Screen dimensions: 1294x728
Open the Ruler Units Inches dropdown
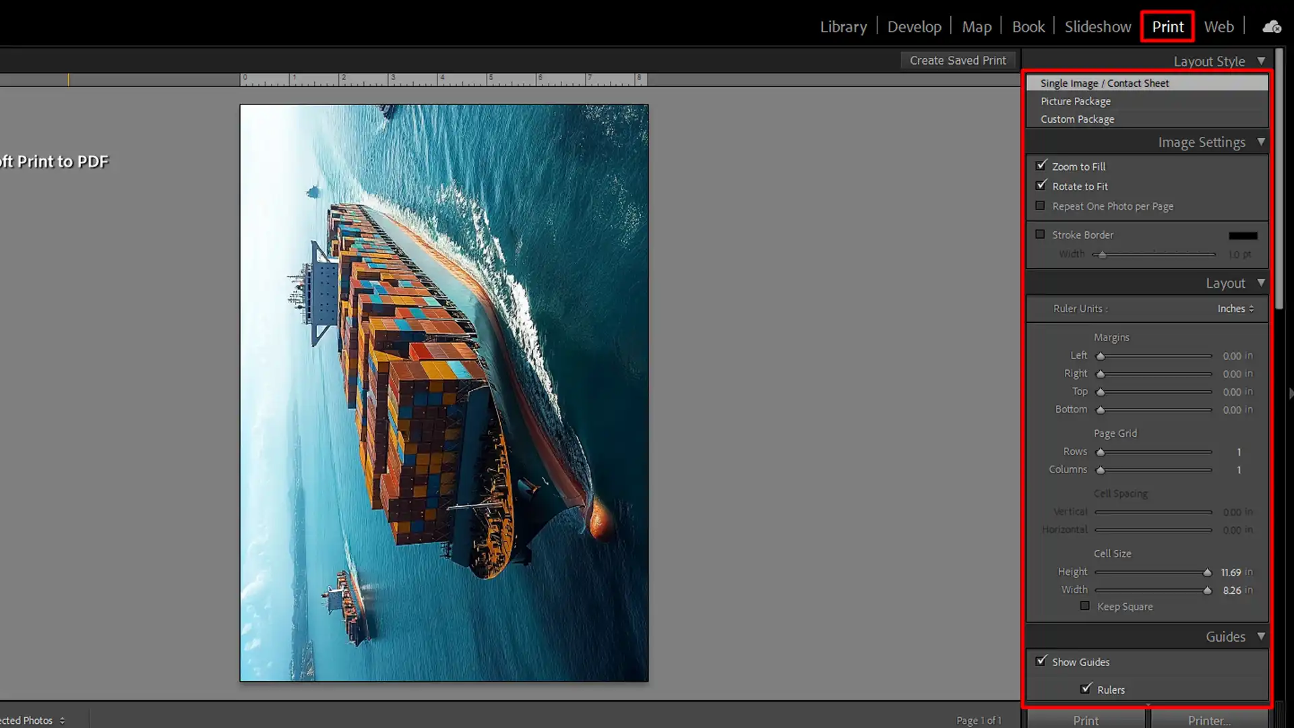pyautogui.click(x=1235, y=309)
